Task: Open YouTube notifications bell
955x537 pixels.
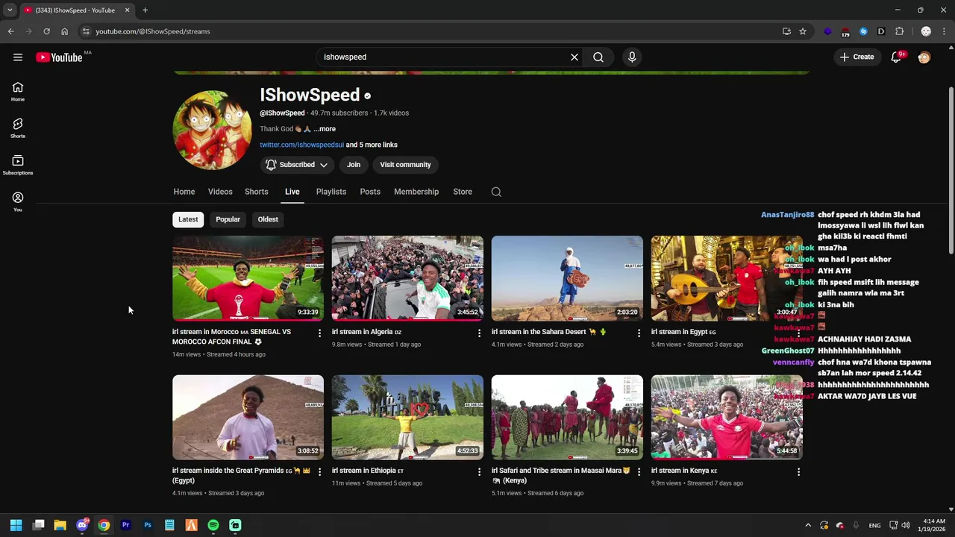Action: click(x=896, y=57)
